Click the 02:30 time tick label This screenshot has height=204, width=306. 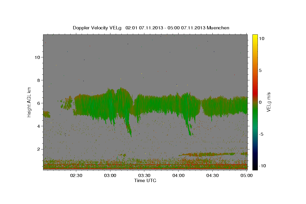click(x=76, y=175)
